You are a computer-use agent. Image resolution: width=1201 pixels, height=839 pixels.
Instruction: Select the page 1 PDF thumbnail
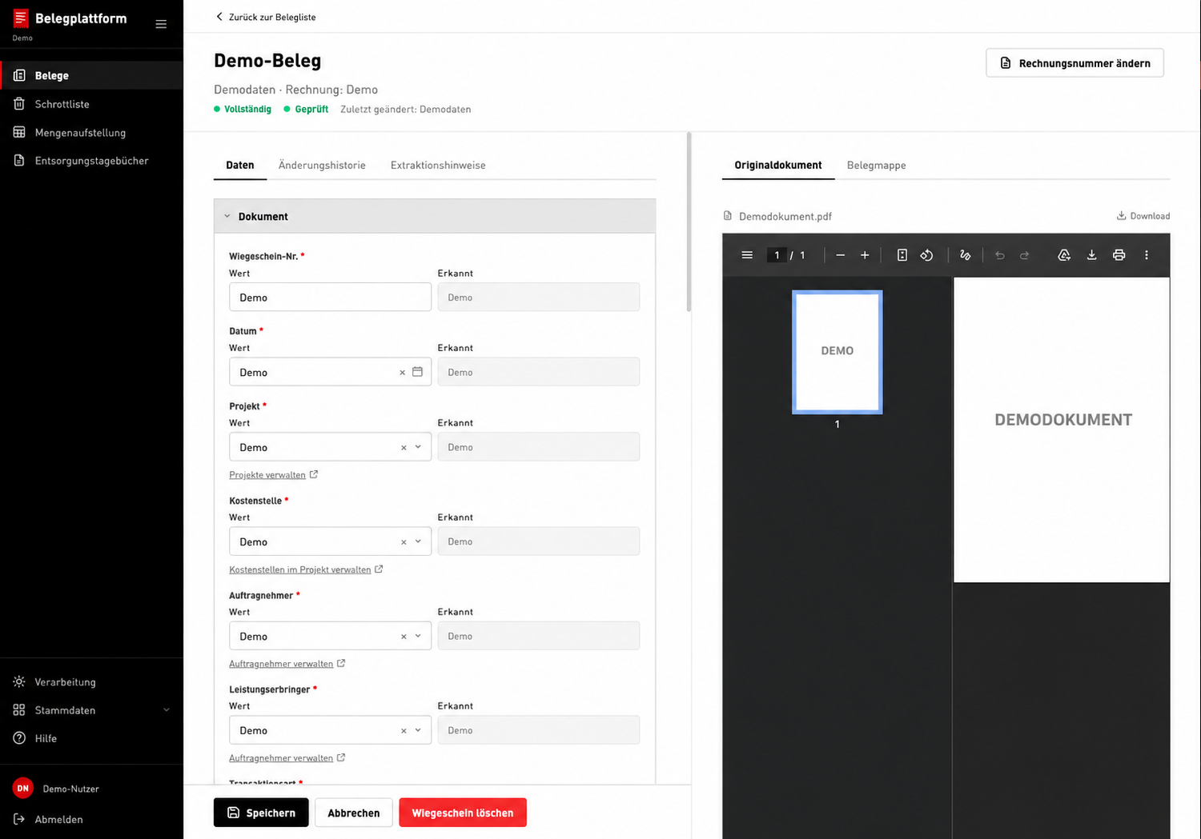point(837,352)
